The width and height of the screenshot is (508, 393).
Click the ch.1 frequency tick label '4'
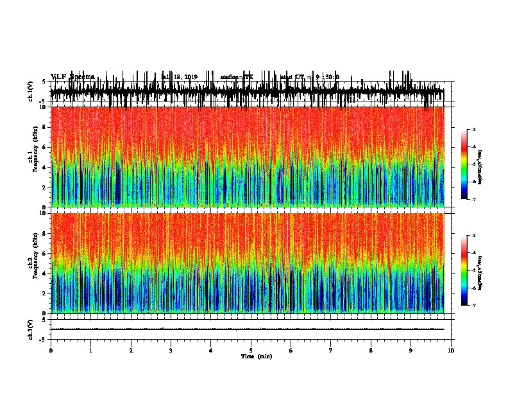pos(45,168)
